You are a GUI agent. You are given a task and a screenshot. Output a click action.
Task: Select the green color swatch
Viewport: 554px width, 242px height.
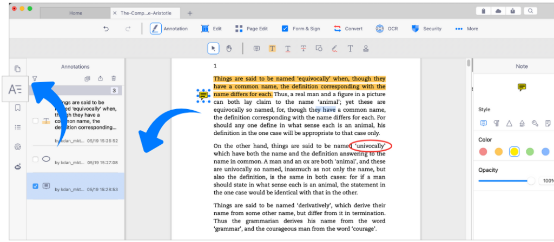pos(530,152)
